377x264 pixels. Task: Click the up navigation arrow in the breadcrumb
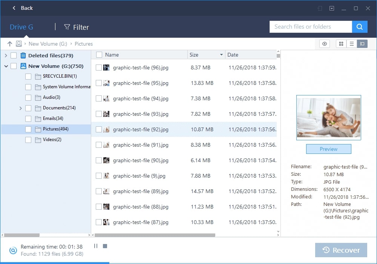(10, 44)
